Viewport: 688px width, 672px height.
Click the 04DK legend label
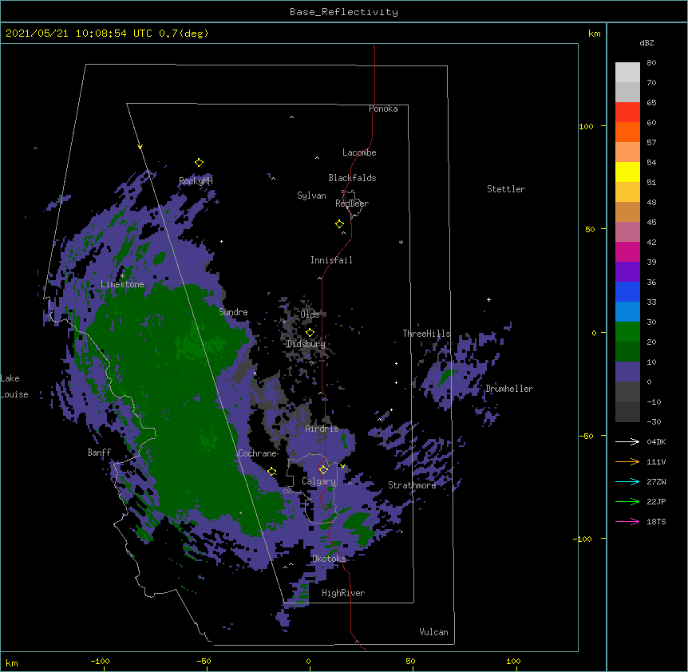point(656,441)
